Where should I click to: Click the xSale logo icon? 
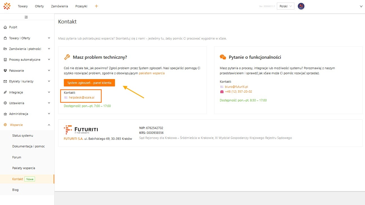[x=7, y=6]
